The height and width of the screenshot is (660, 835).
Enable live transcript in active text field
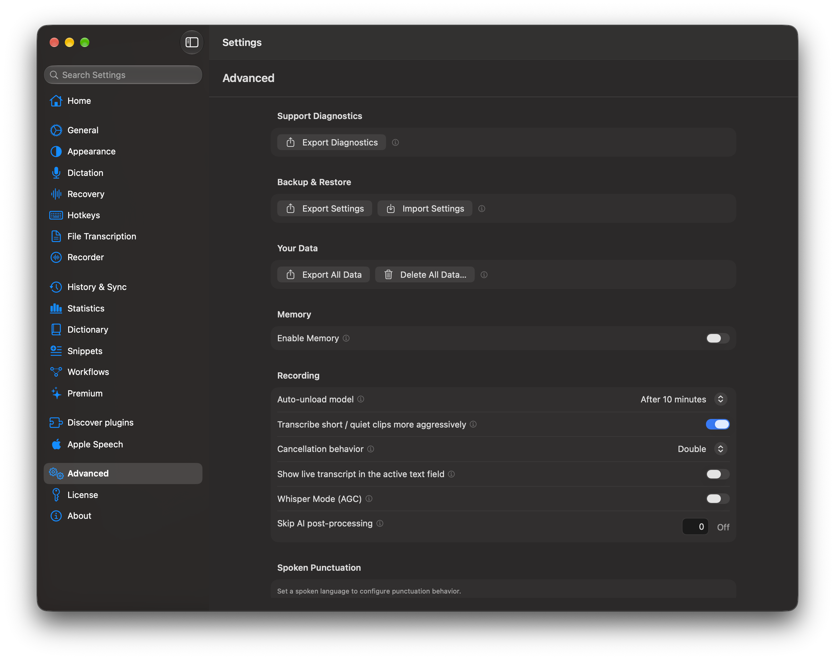point(718,474)
